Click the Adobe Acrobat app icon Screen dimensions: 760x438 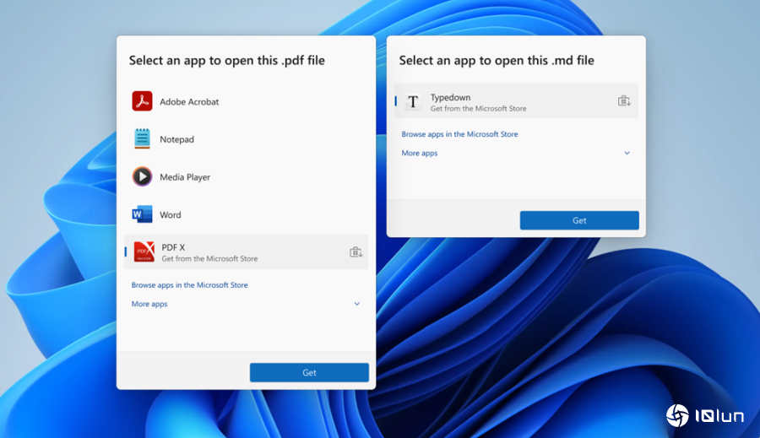pos(142,101)
